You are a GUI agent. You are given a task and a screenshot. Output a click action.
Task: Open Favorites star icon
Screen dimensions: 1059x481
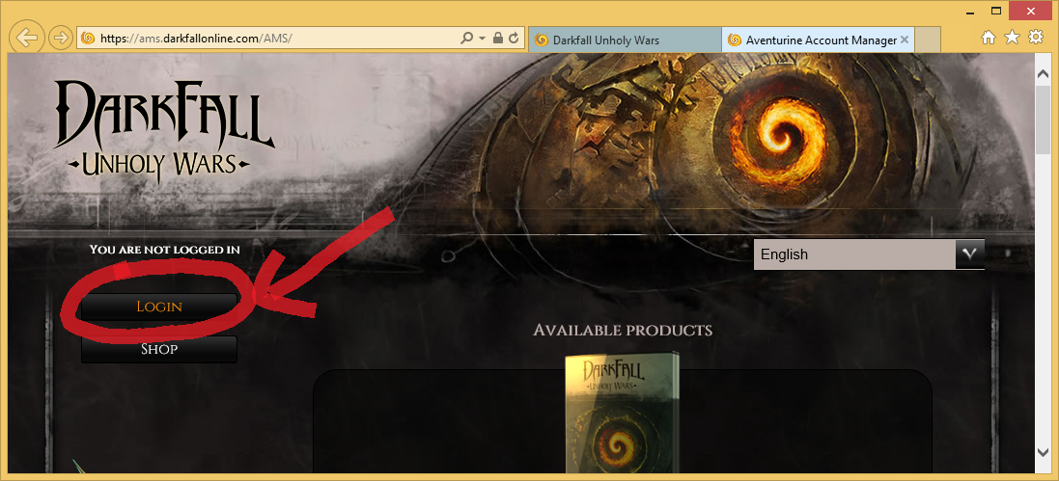(x=1012, y=37)
